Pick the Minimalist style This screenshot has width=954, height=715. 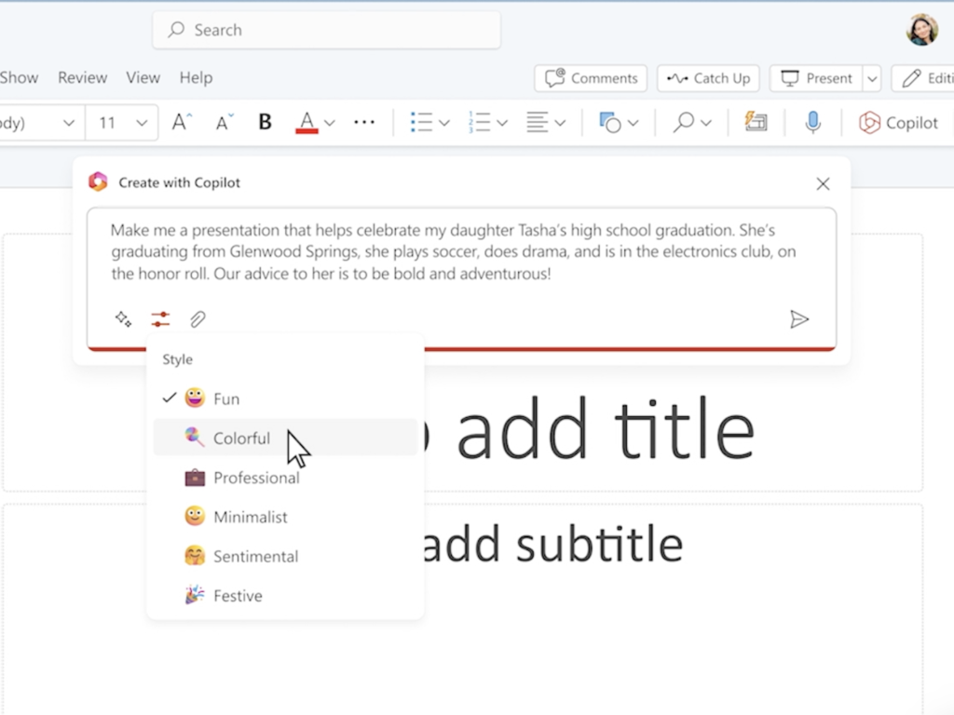point(285,517)
